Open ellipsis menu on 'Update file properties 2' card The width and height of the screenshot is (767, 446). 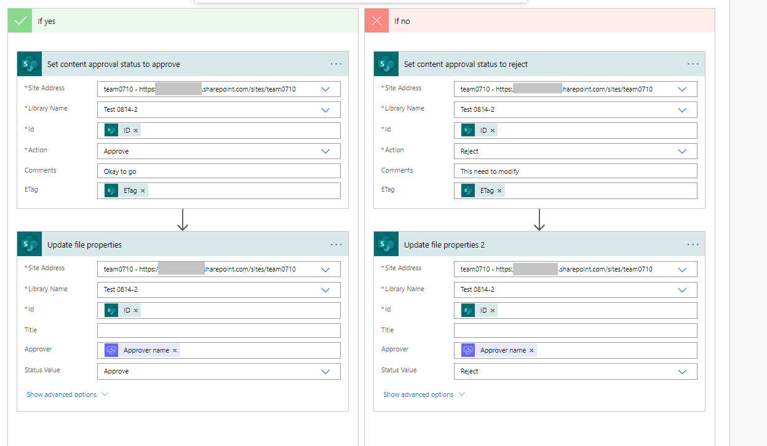[693, 245]
